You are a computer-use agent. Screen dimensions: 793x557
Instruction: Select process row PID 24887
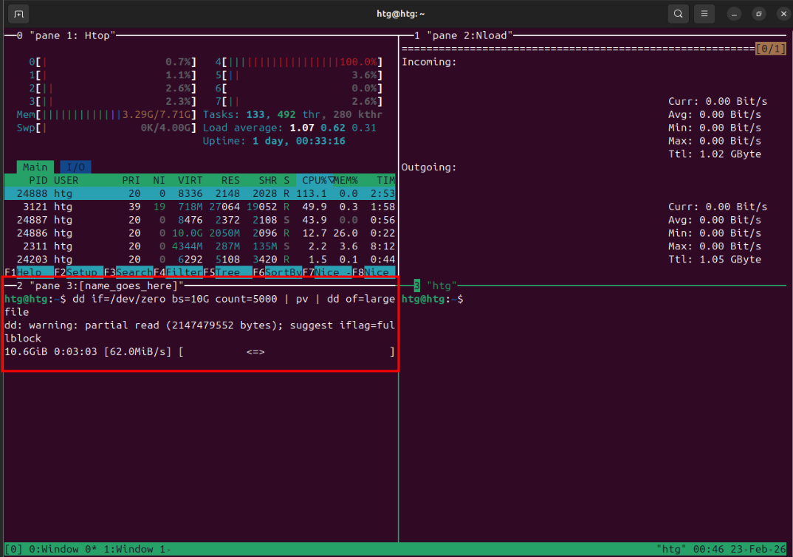tap(200, 220)
